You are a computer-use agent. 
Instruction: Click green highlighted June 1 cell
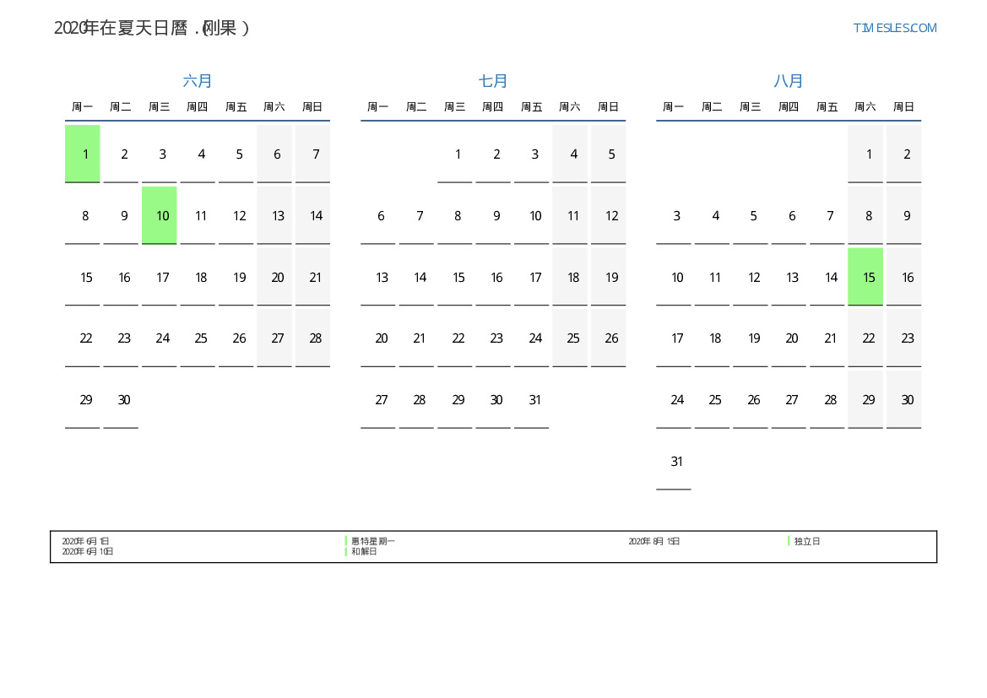pyautogui.click(x=83, y=154)
